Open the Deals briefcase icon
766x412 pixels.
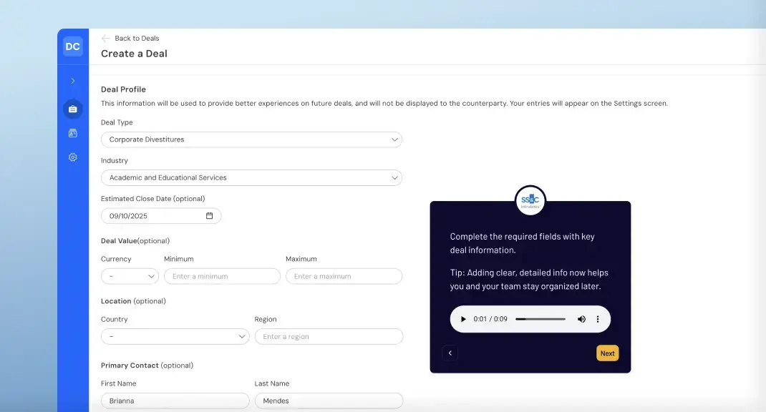tap(72, 109)
